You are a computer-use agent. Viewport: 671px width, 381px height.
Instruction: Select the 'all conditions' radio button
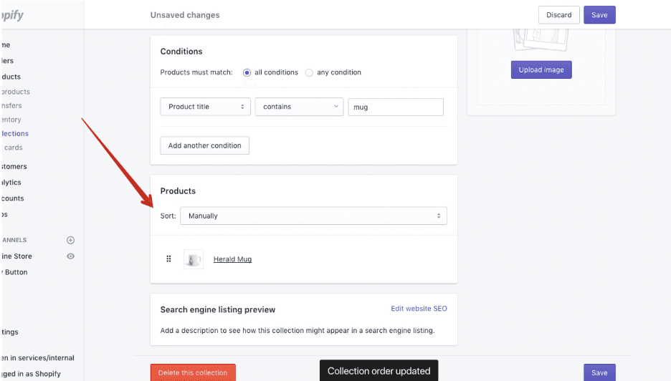(247, 72)
